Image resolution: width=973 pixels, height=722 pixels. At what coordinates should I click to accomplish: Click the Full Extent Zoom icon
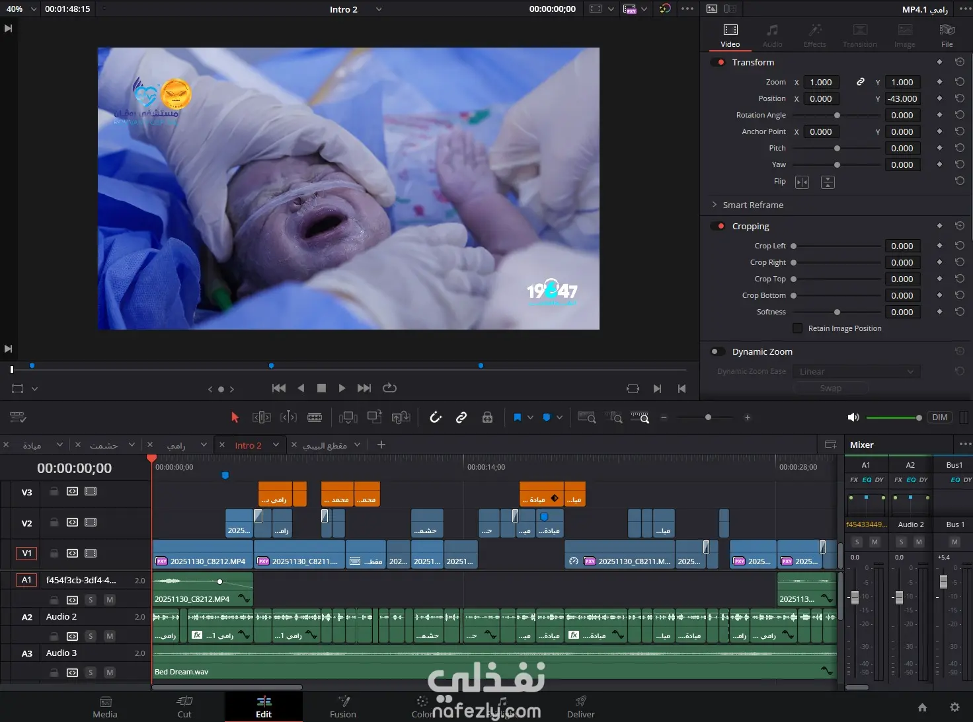tap(587, 417)
